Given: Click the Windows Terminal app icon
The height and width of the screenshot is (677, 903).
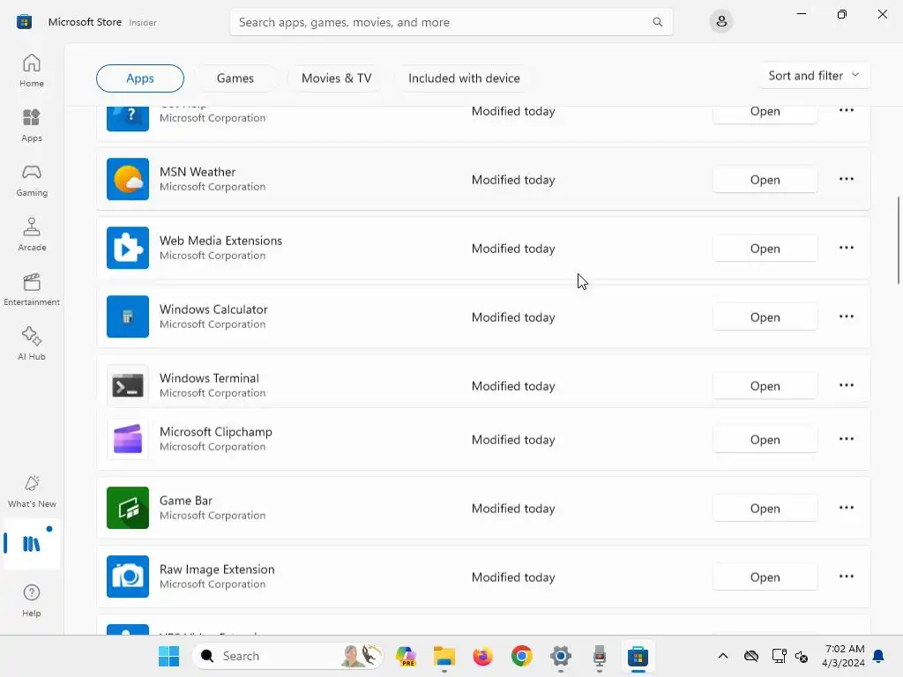Looking at the screenshot, I should pyautogui.click(x=128, y=385).
